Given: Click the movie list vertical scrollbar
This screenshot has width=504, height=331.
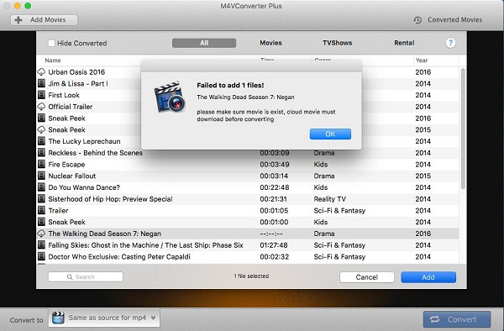Looking at the screenshot, I should [463, 129].
